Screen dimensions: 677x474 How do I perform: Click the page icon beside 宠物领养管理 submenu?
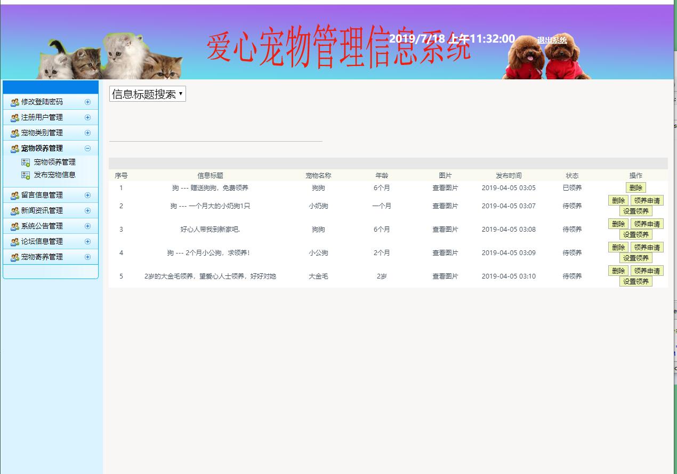tap(27, 162)
